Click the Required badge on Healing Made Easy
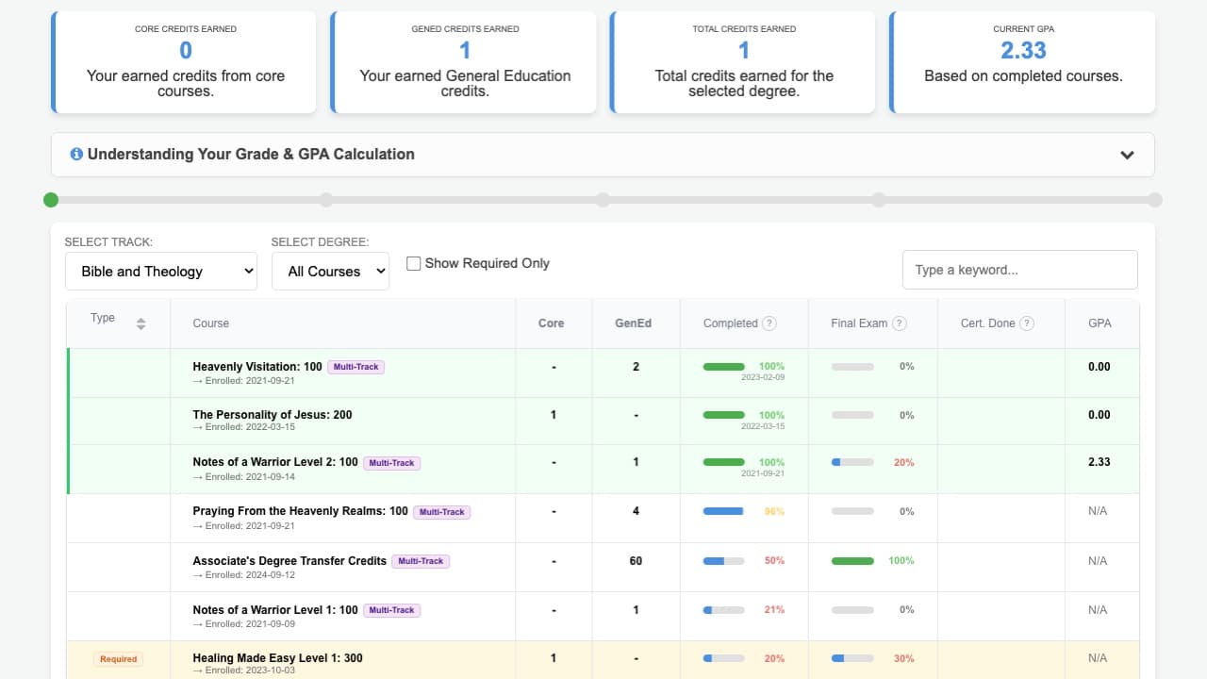 (x=118, y=659)
